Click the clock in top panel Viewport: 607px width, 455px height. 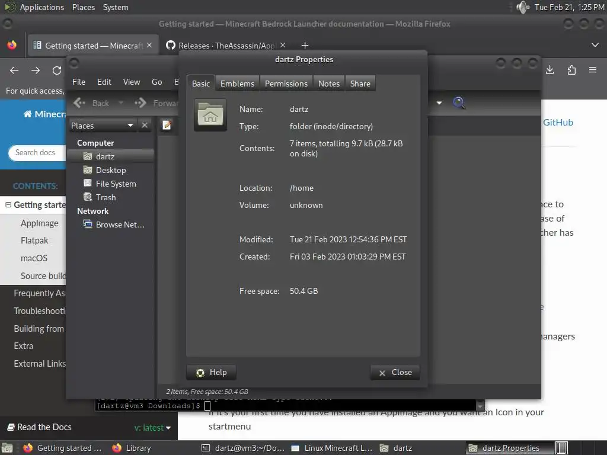(569, 7)
